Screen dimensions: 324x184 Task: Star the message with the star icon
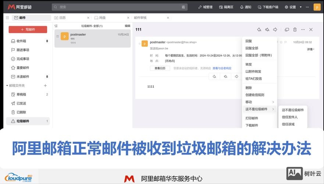click(281, 42)
